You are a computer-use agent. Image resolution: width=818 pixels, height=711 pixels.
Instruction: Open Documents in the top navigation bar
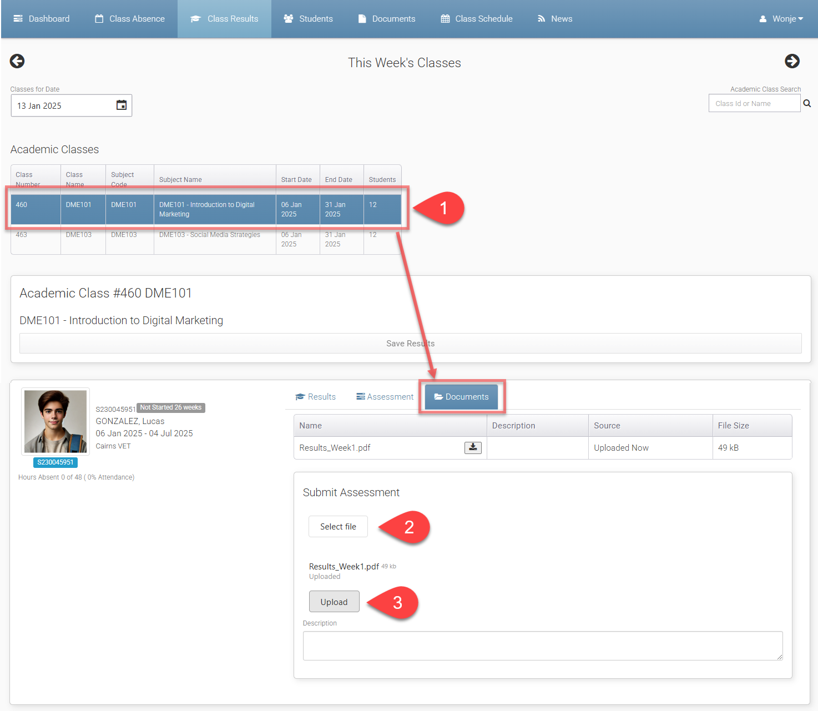(x=387, y=19)
